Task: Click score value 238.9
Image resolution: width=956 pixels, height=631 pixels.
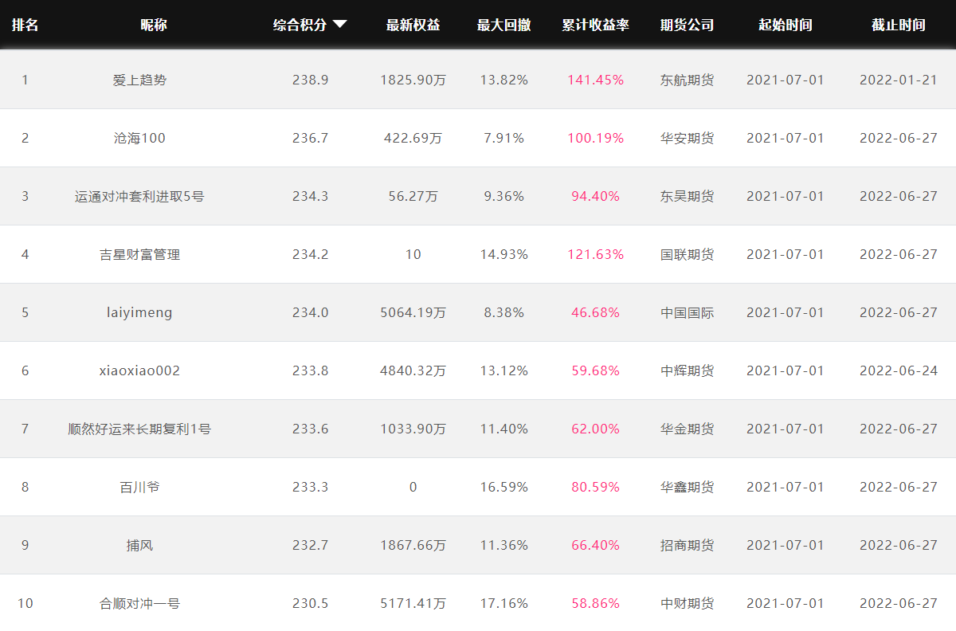Action: click(x=311, y=80)
